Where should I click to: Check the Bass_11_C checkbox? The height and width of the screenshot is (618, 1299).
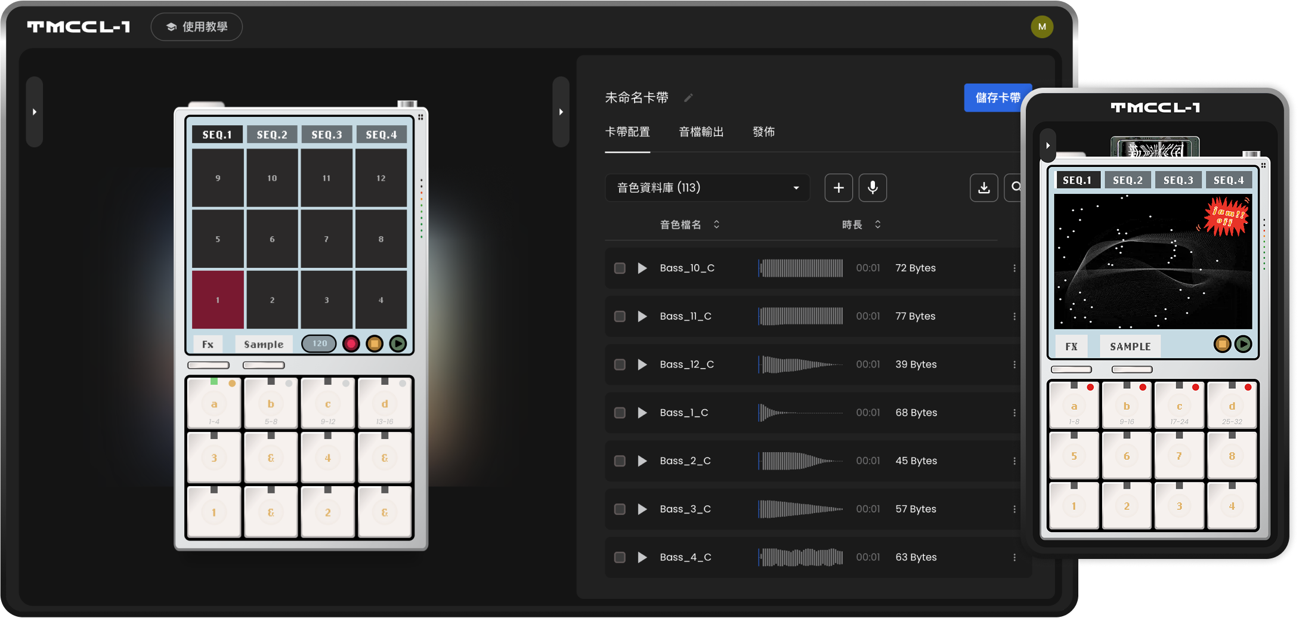click(x=620, y=317)
